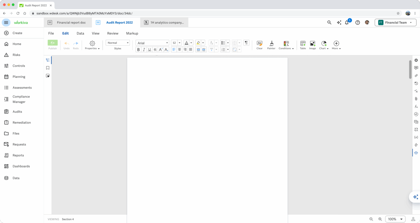Insert a Table

(x=303, y=45)
